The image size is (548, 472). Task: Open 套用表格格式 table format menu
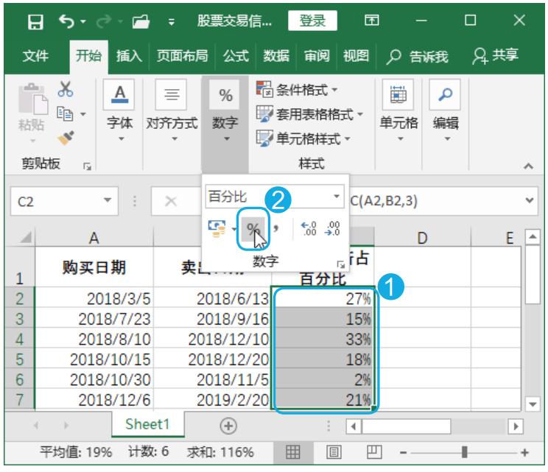(x=309, y=114)
